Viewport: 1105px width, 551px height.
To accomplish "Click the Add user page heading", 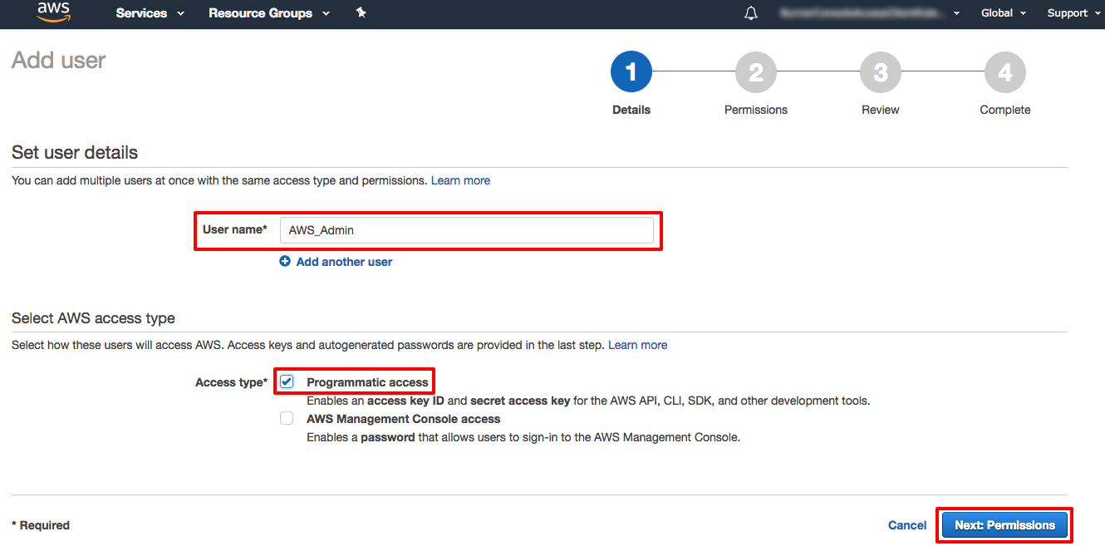I will (x=59, y=61).
